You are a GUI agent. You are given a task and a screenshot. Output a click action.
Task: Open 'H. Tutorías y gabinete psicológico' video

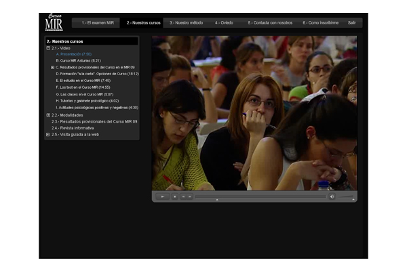point(88,101)
